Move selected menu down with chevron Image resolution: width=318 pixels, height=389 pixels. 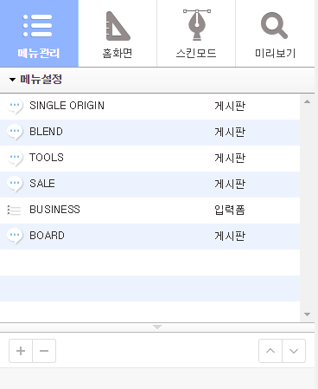tap(294, 351)
